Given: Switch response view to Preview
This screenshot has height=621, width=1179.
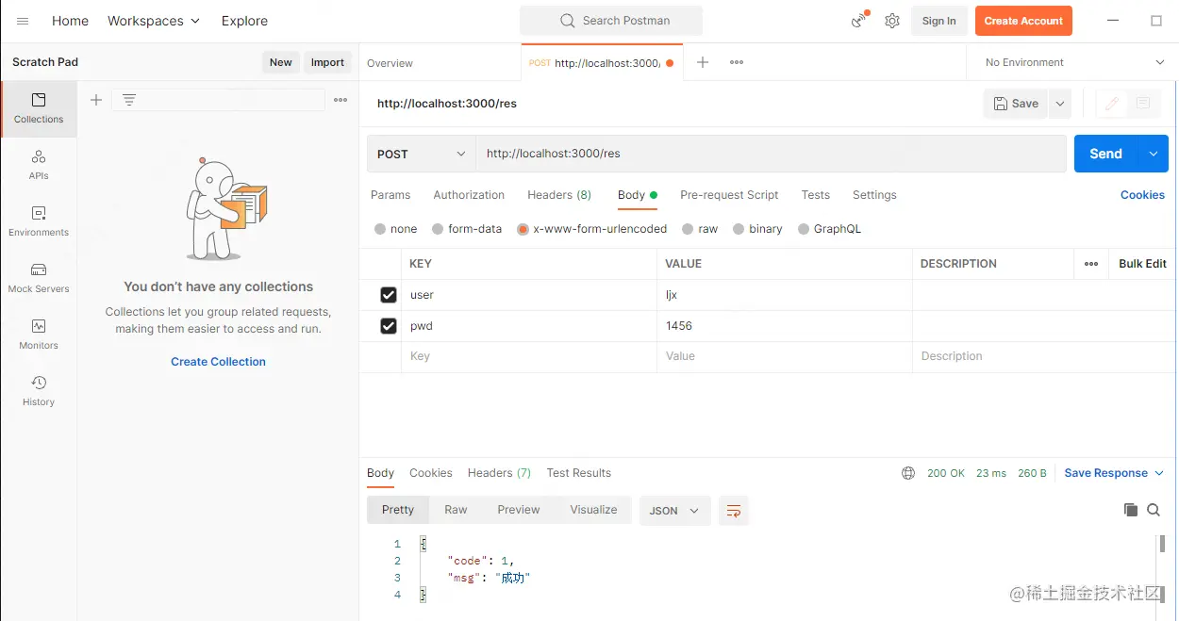Looking at the screenshot, I should (519, 510).
